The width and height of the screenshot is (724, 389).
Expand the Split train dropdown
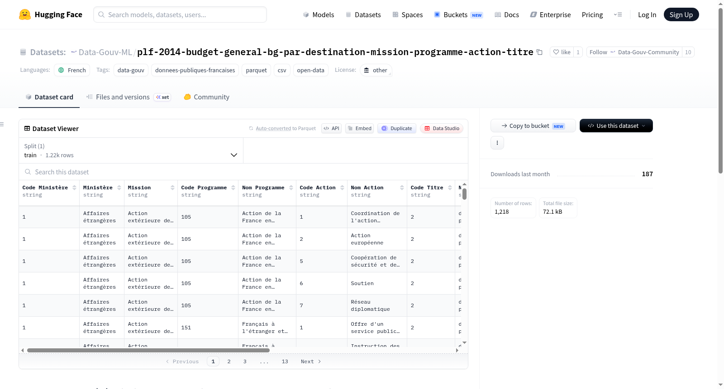pyautogui.click(x=131, y=150)
